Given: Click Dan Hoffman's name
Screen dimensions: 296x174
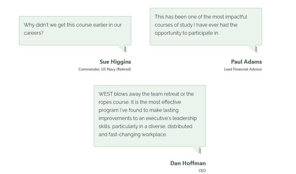Looking at the screenshot, I should pyautogui.click(x=188, y=163).
